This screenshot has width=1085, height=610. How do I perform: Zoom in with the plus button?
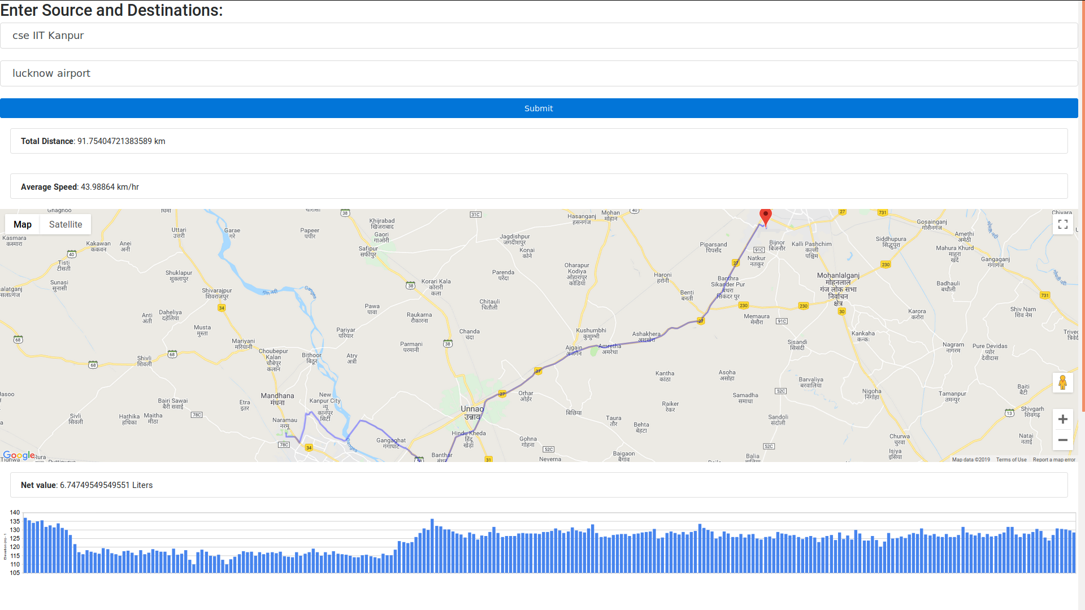pos(1062,419)
